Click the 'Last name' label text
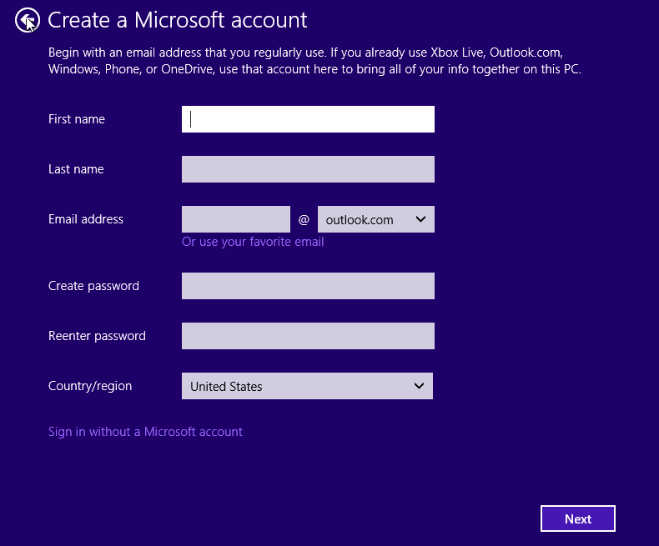Screen dimensions: 659x546 click(x=76, y=169)
